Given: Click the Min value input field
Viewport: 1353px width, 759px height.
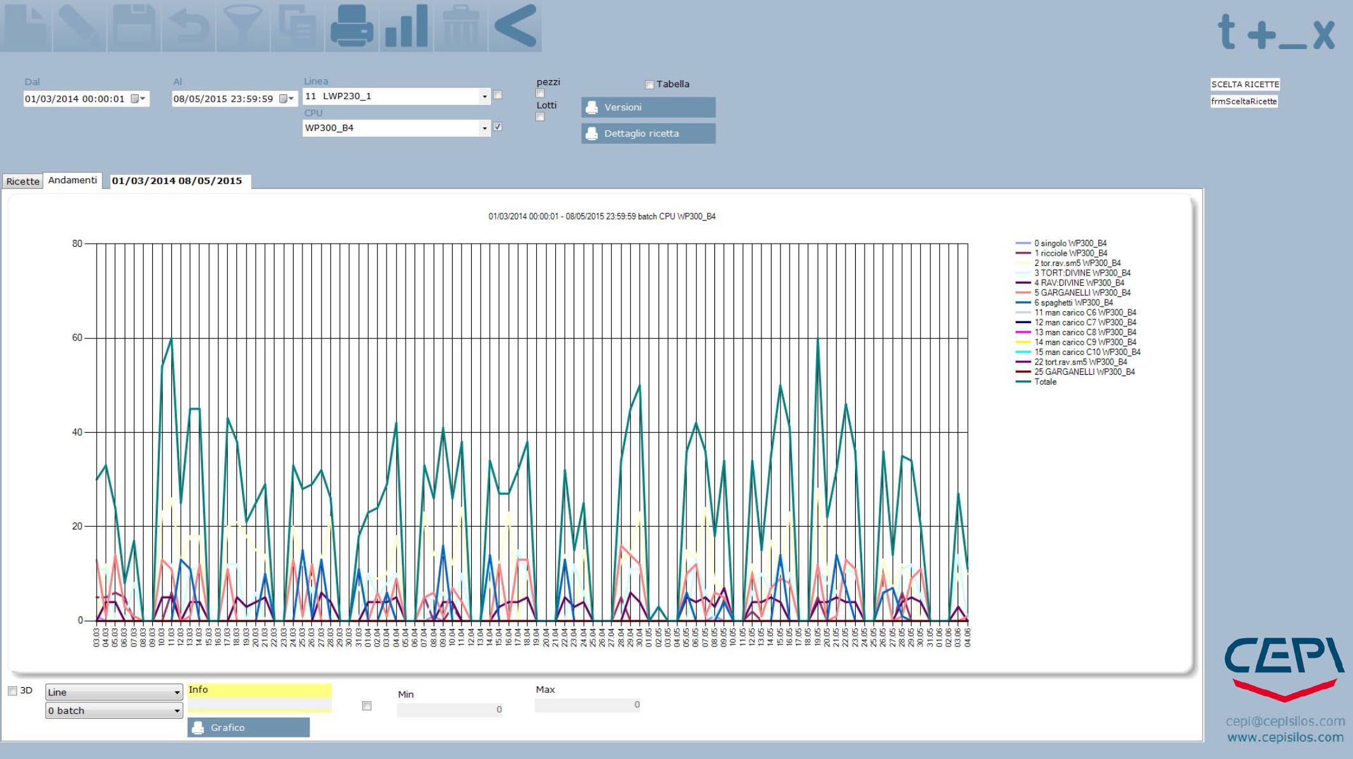Looking at the screenshot, I should 450,709.
